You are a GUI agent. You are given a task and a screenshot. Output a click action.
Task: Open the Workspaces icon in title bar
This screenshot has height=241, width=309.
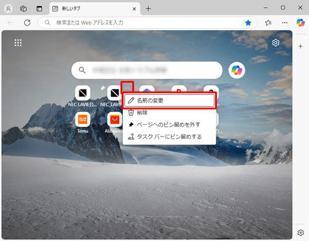tap(23, 9)
